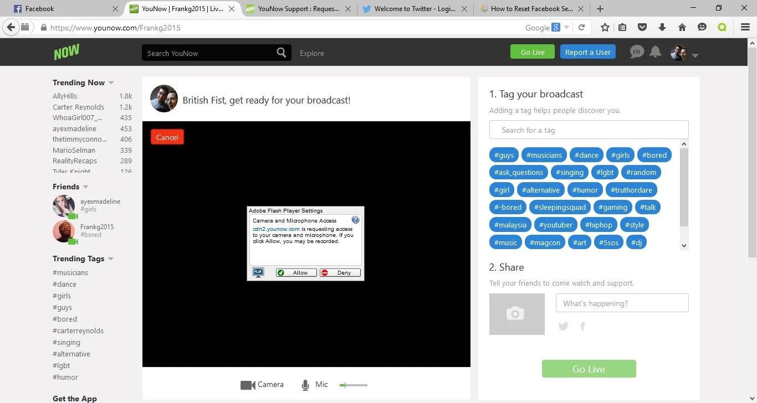Switch to the Welcome to Twitter tab
Image resolution: width=757 pixels, height=403 pixels.
pos(415,9)
